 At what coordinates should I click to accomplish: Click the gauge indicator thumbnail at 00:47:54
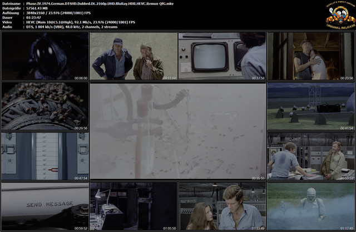click(45, 157)
